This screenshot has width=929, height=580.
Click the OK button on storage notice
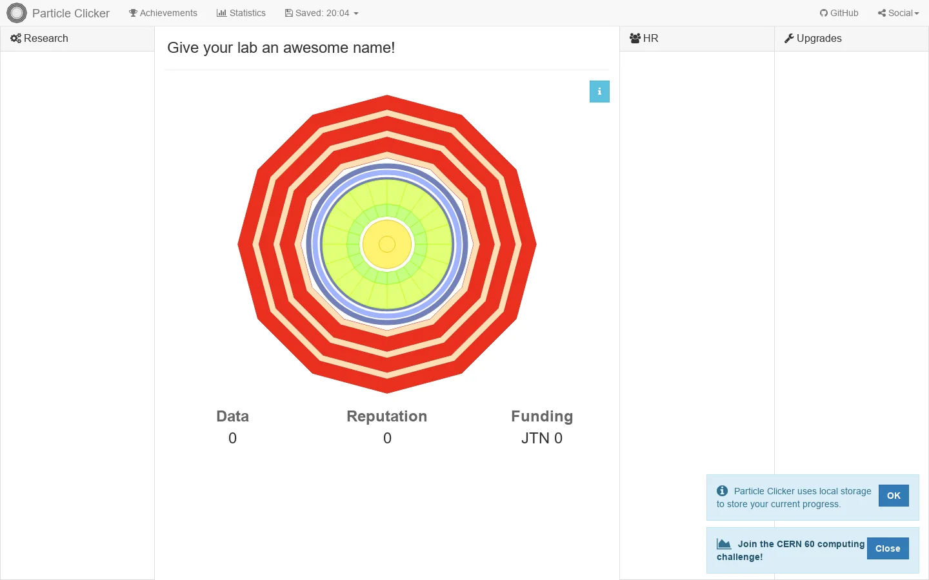click(894, 496)
